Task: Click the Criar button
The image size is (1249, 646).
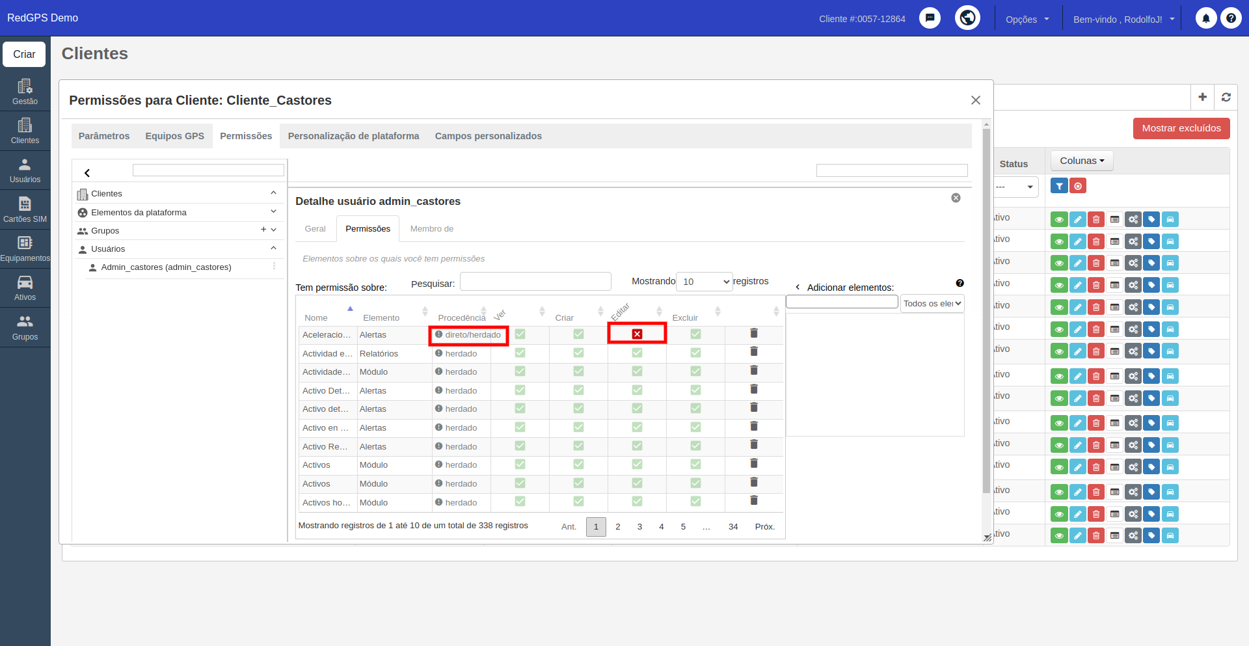Action: (24, 54)
